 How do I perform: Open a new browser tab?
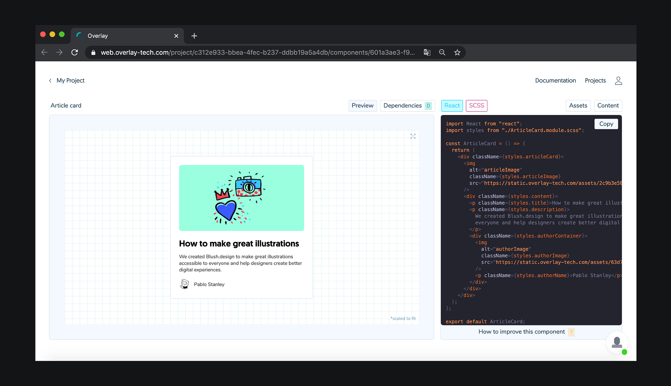click(x=194, y=36)
